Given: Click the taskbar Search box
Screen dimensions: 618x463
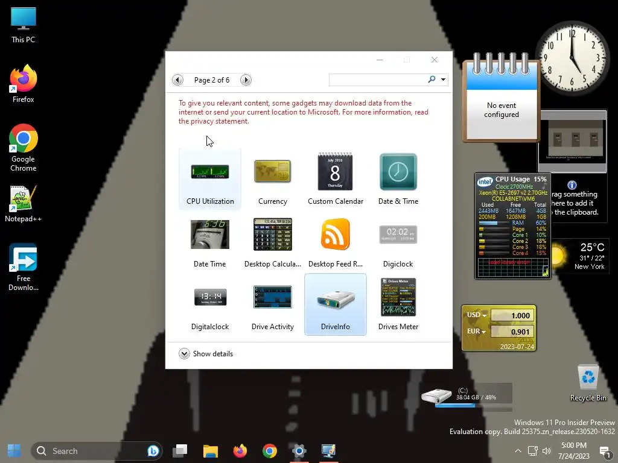Looking at the screenshot, I should coord(96,451).
